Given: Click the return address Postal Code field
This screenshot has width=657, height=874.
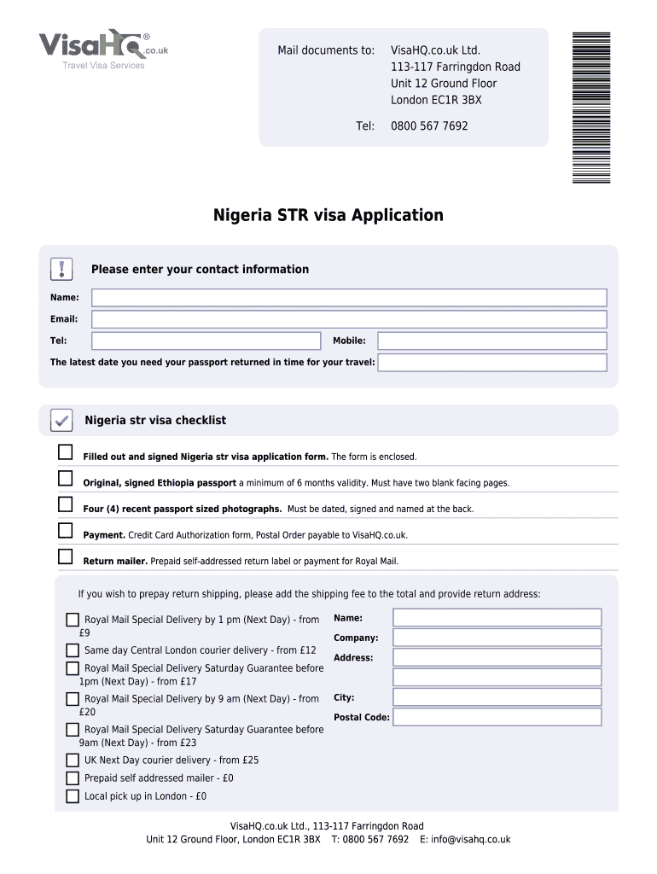Looking at the screenshot, I should [497, 717].
